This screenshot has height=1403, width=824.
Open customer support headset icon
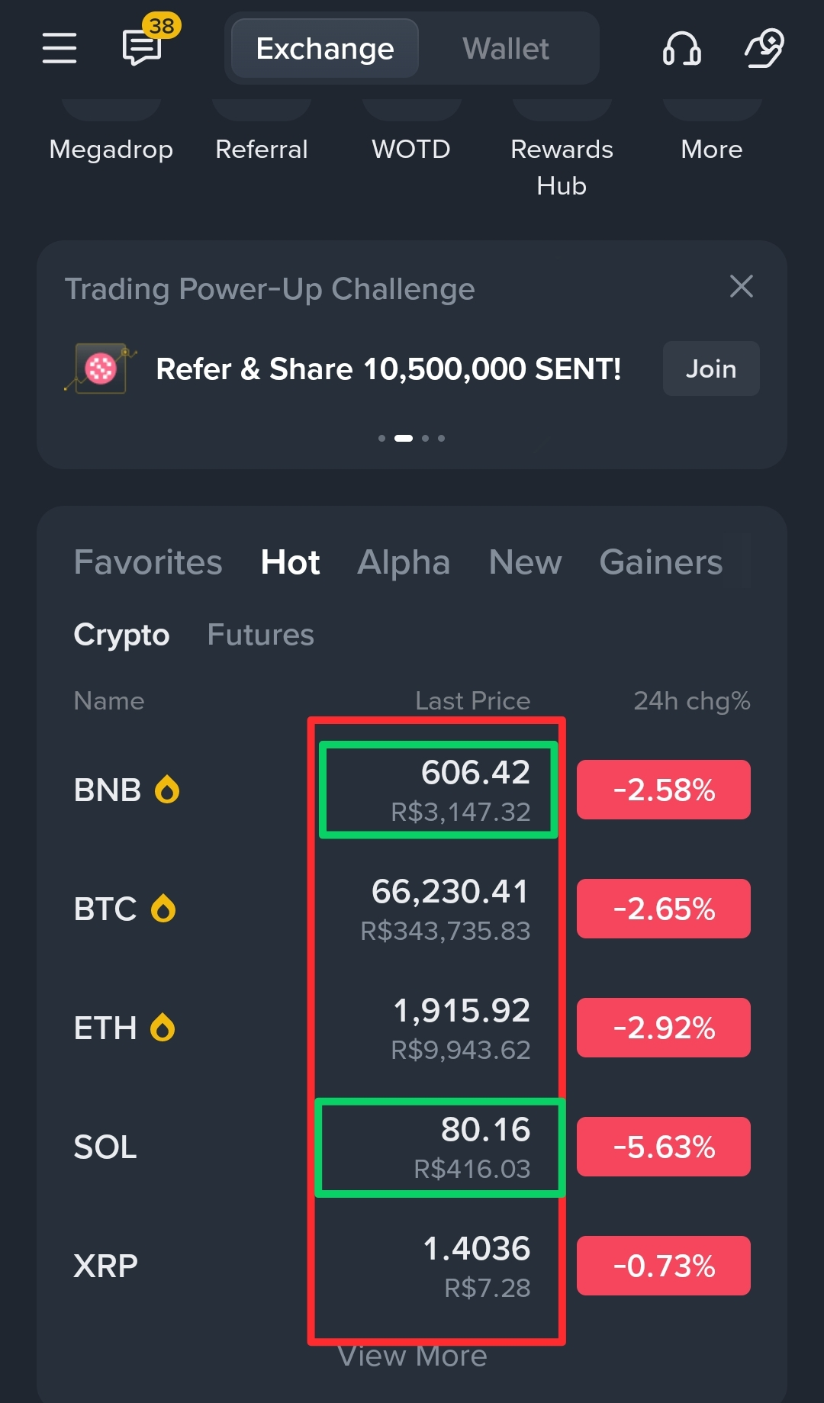point(682,48)
